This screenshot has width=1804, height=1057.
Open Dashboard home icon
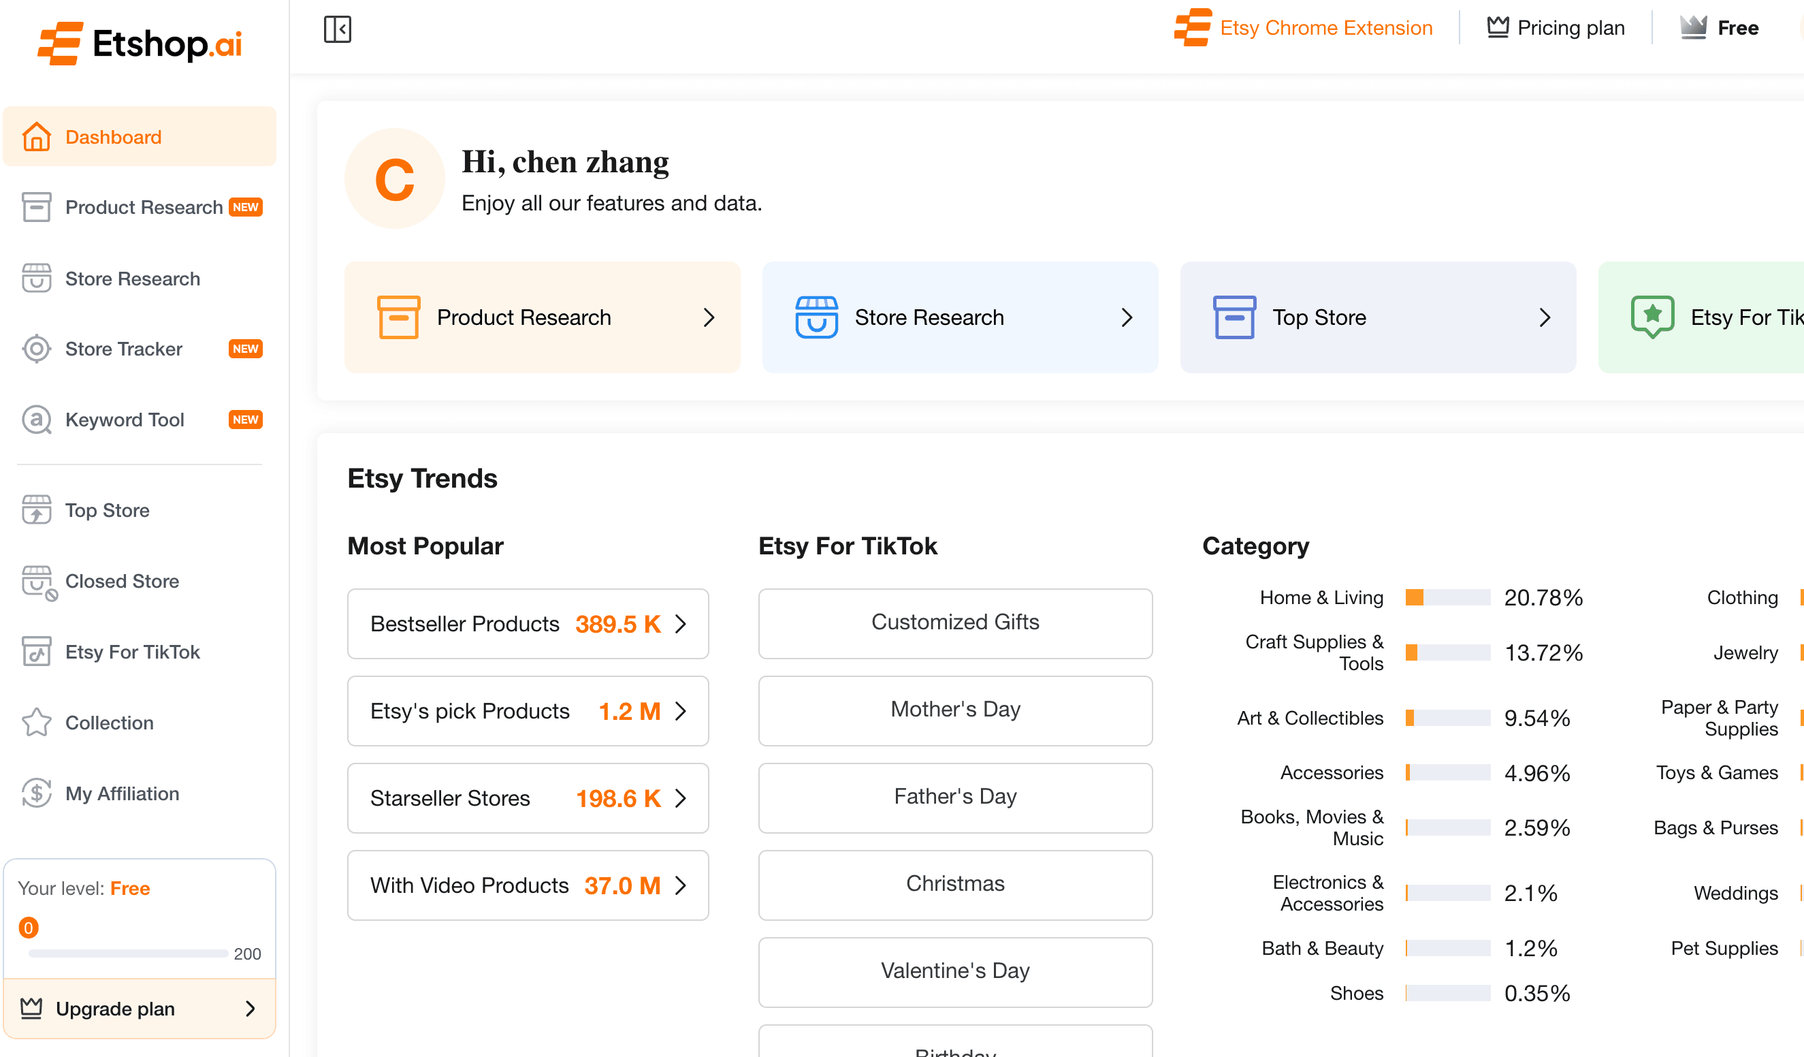pos(37,136)
